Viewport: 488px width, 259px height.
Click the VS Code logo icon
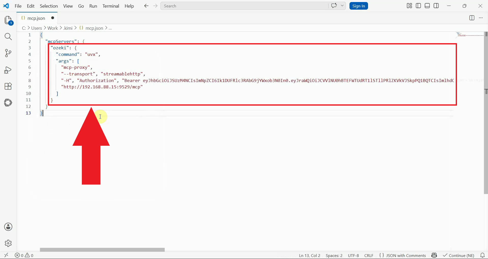click(x=6, y=6)
